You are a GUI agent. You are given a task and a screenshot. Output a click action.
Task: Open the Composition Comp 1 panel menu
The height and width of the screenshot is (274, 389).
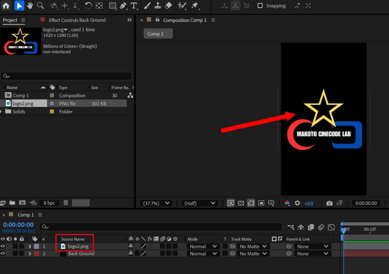pos(213,20)
